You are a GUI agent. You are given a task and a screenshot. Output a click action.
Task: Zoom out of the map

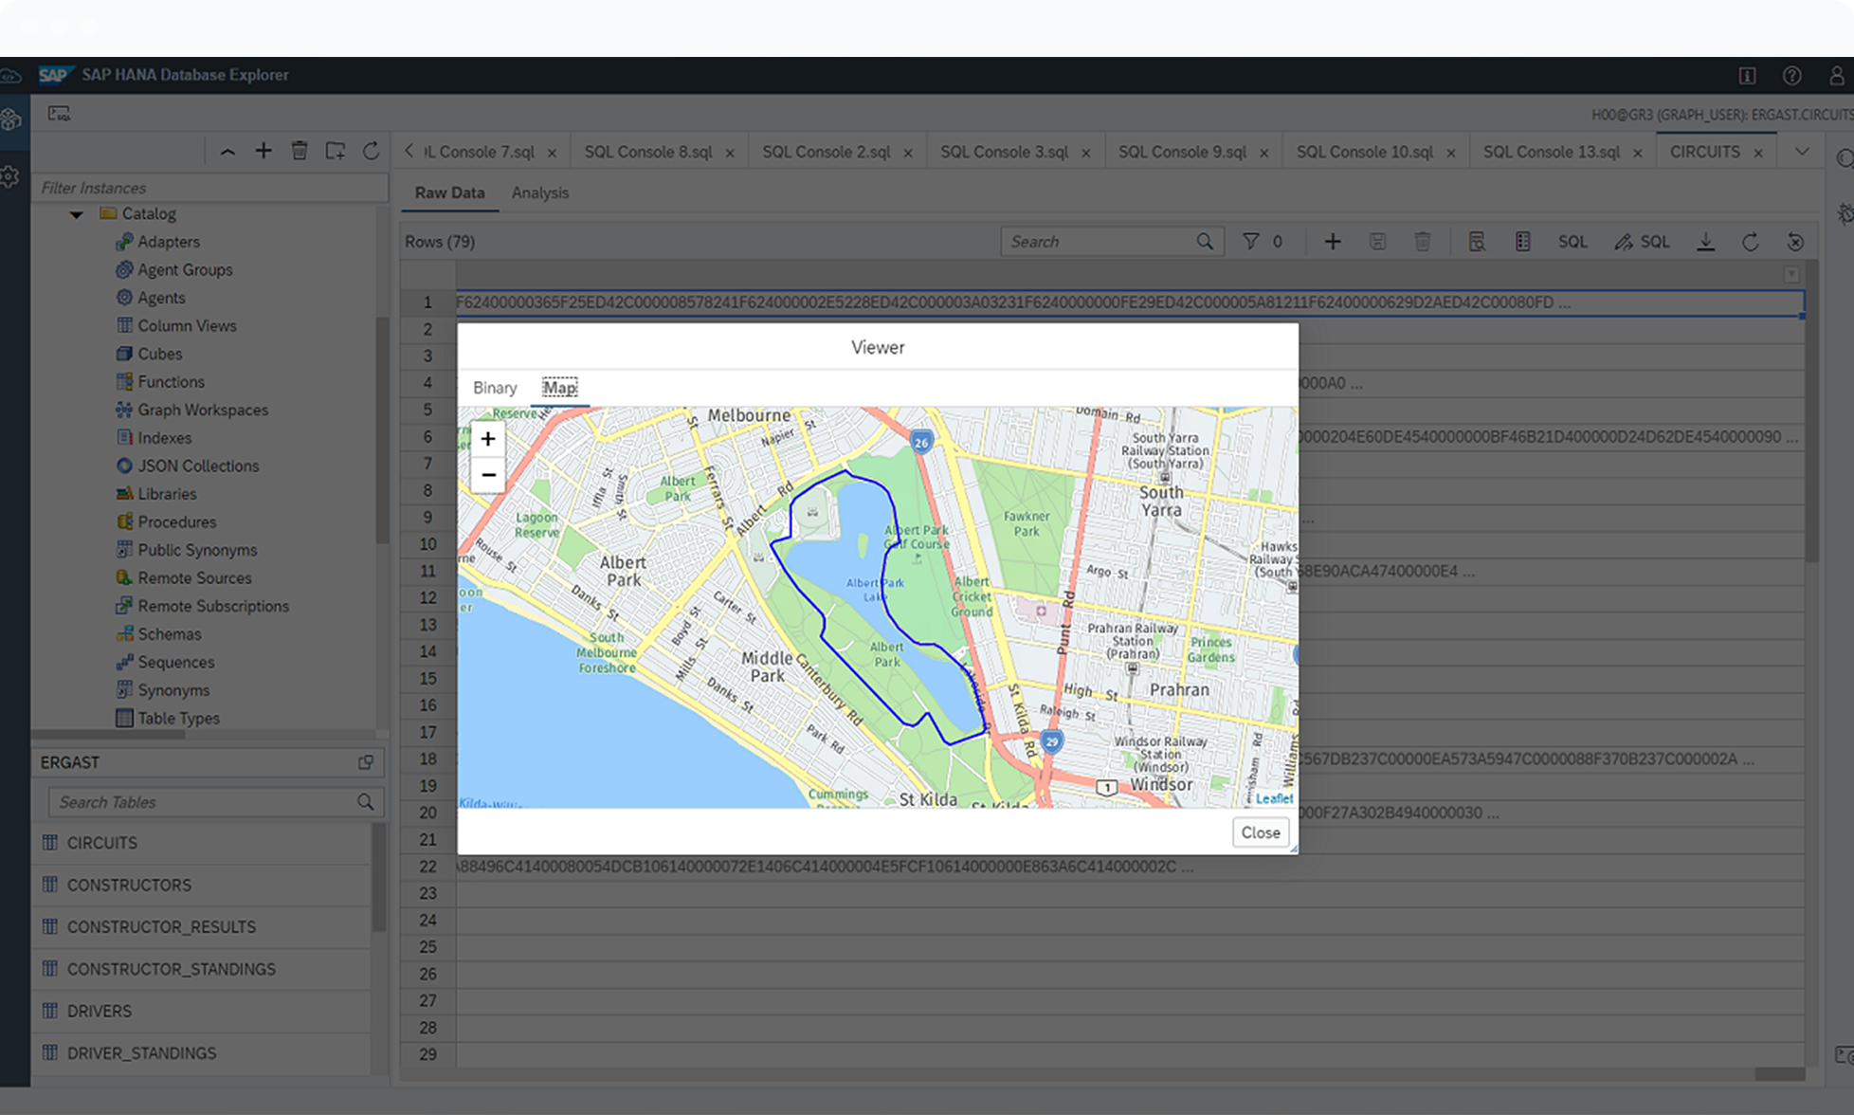[x=487, y=474]
